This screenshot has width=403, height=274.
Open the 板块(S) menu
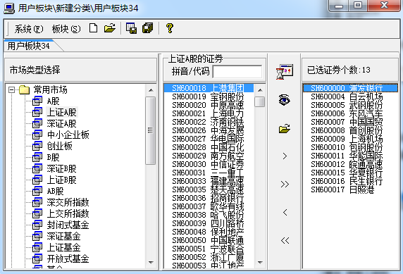point(66,29)
